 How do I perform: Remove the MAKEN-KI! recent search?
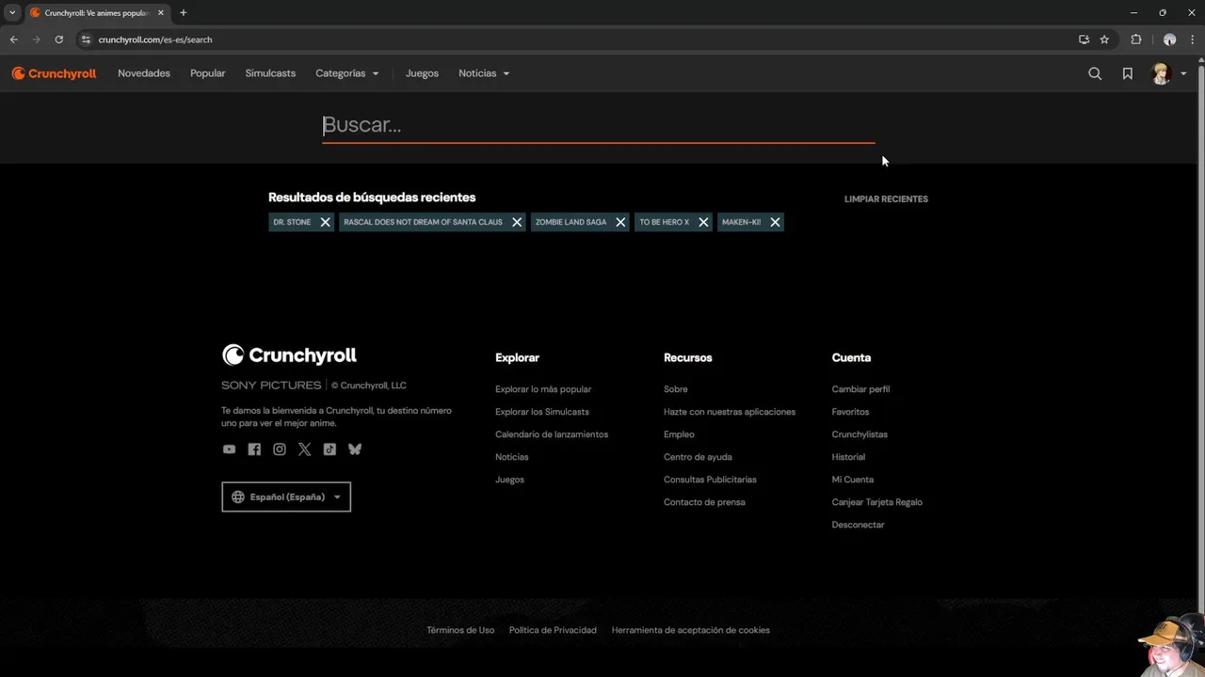(775, 222)
